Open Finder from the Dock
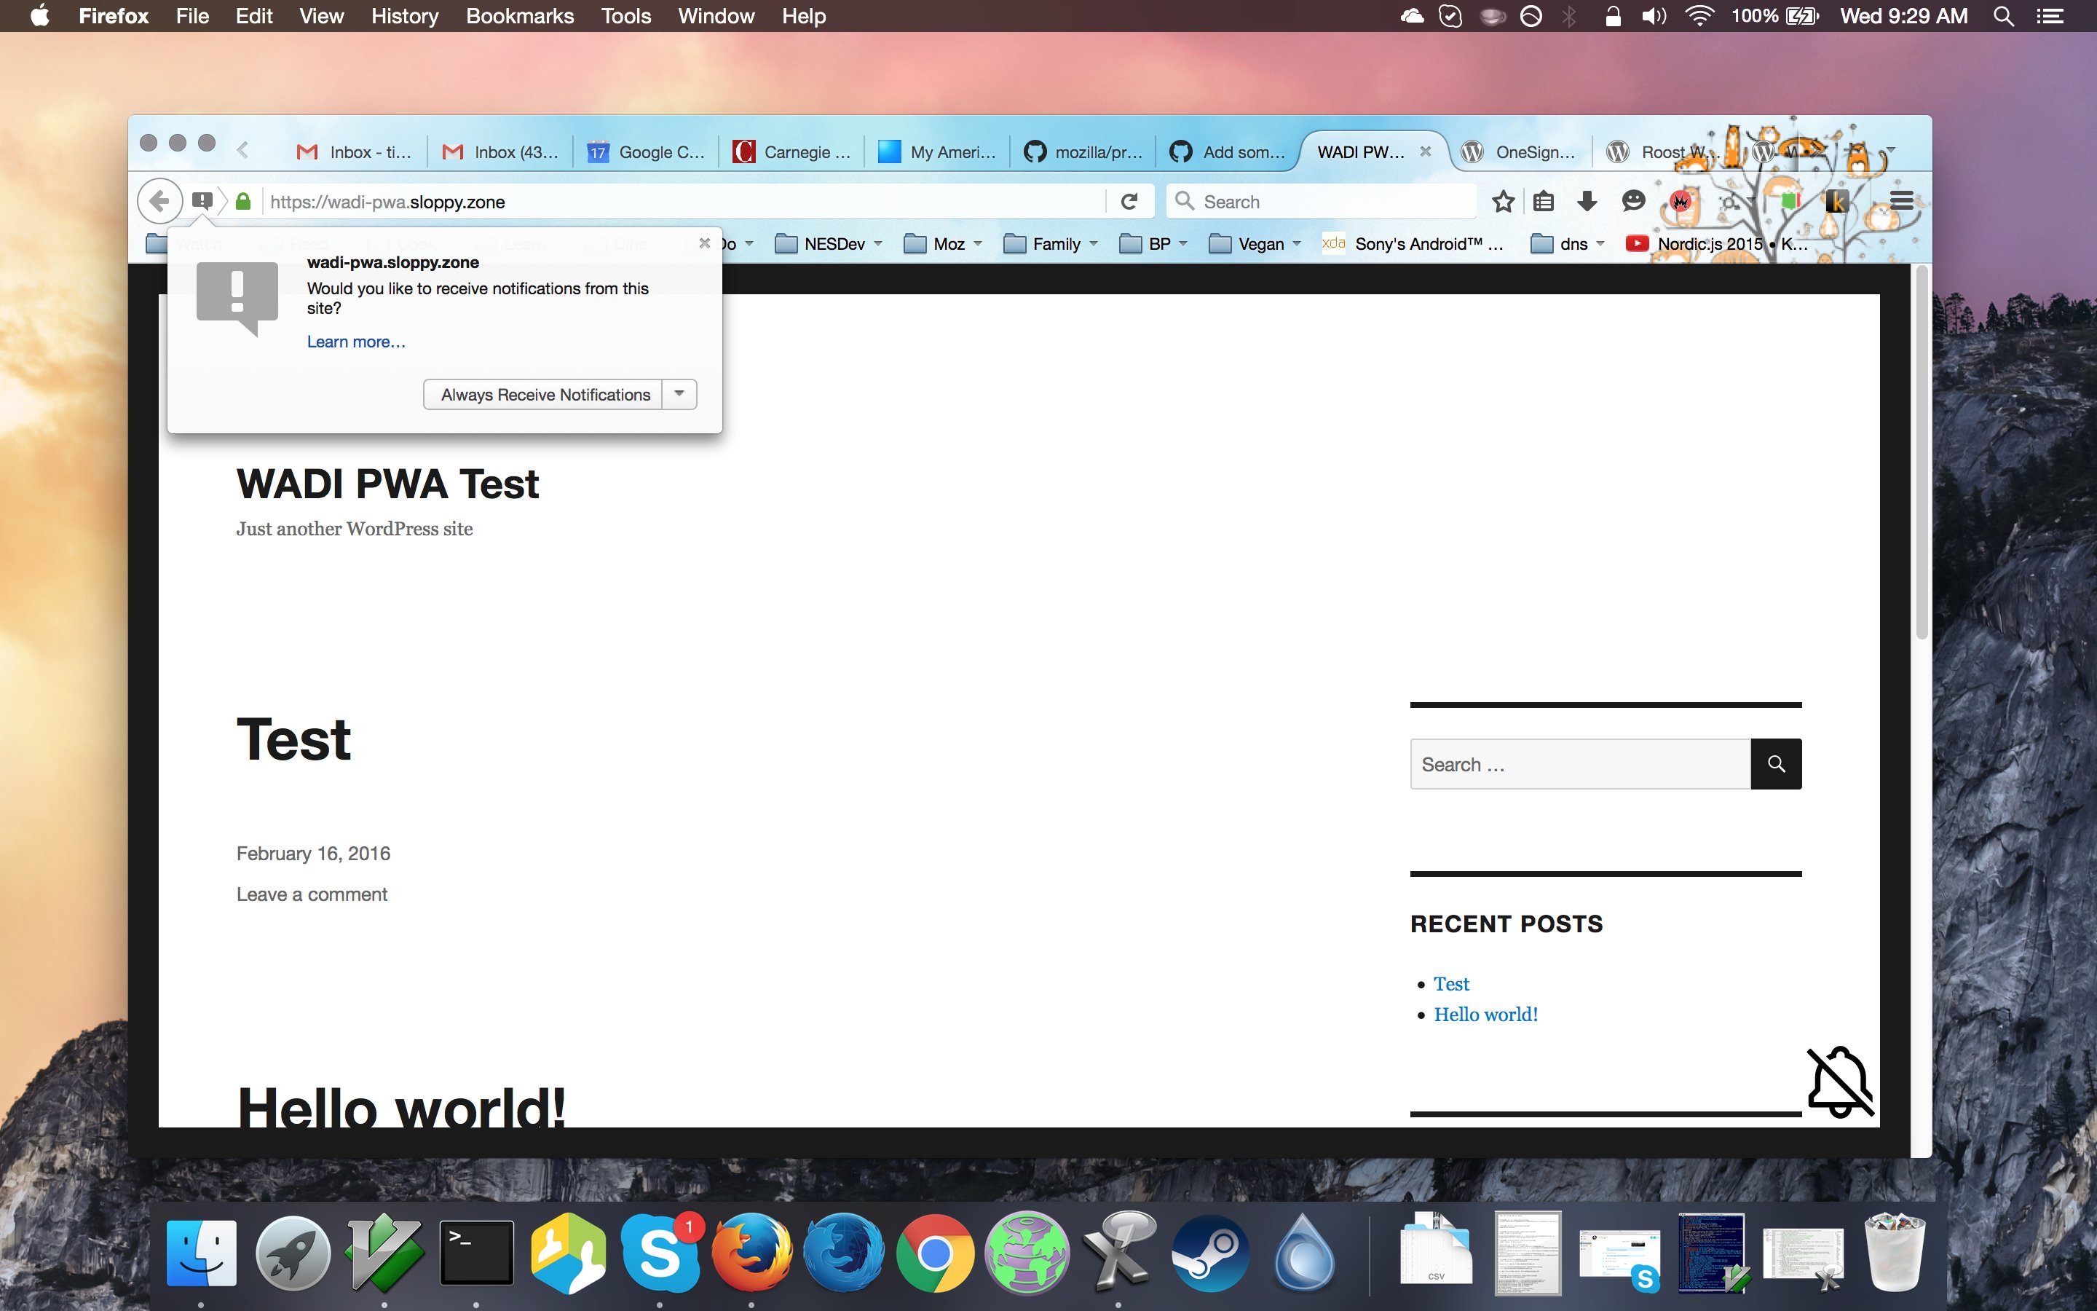 201,1253
